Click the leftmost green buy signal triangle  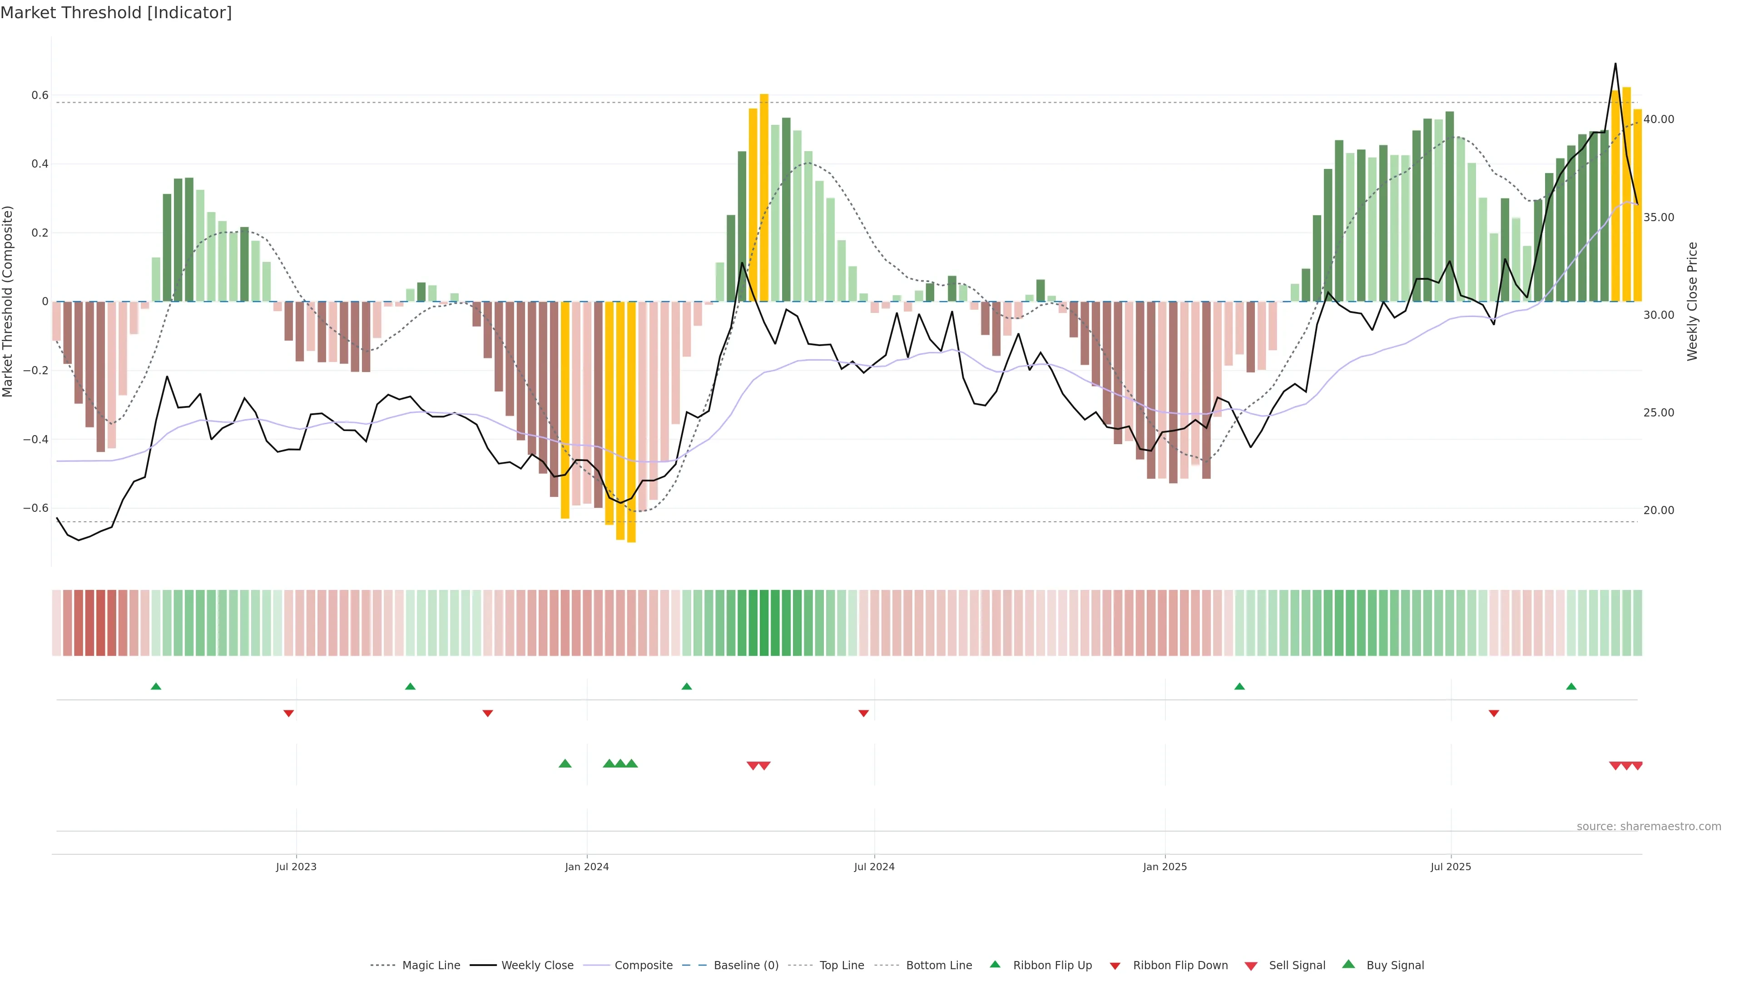click(x=565, y=763)
